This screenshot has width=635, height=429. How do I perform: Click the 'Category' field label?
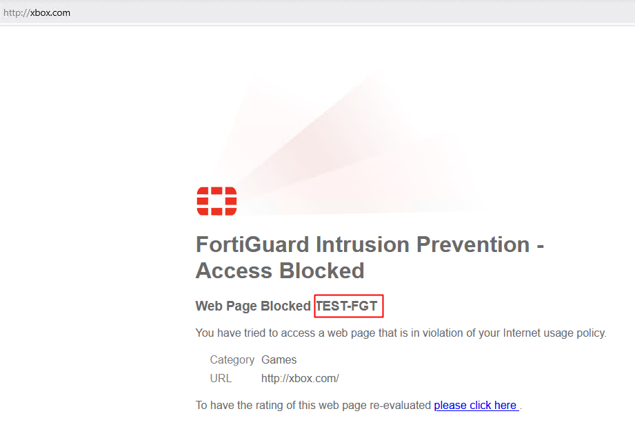click(232, 360)
